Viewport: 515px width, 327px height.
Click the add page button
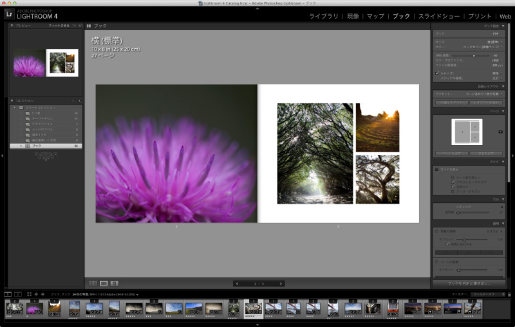coord(452,154)
